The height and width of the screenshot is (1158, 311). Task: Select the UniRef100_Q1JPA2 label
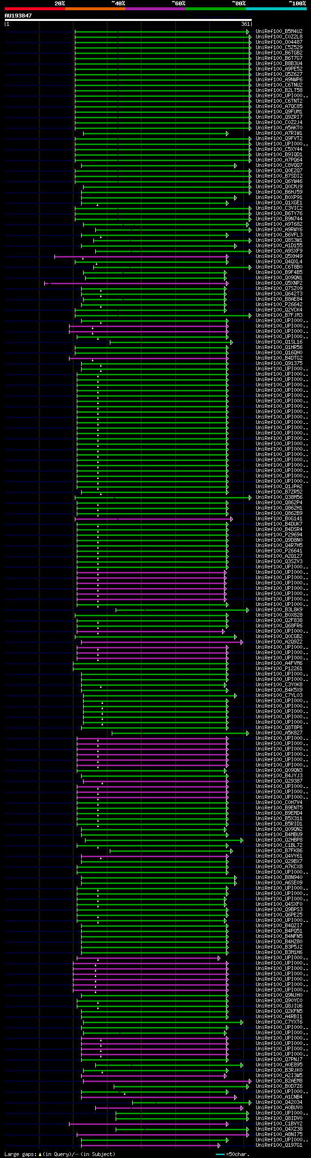tap(279, 487)
